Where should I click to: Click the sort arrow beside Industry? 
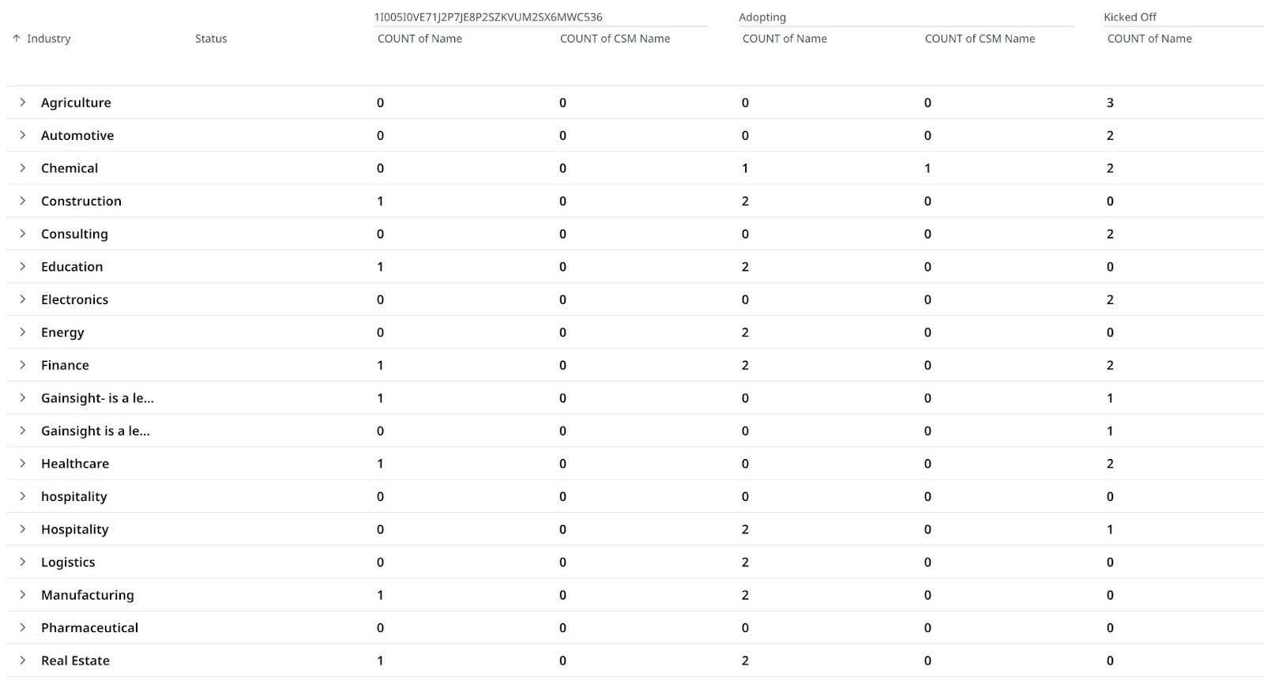17,38
